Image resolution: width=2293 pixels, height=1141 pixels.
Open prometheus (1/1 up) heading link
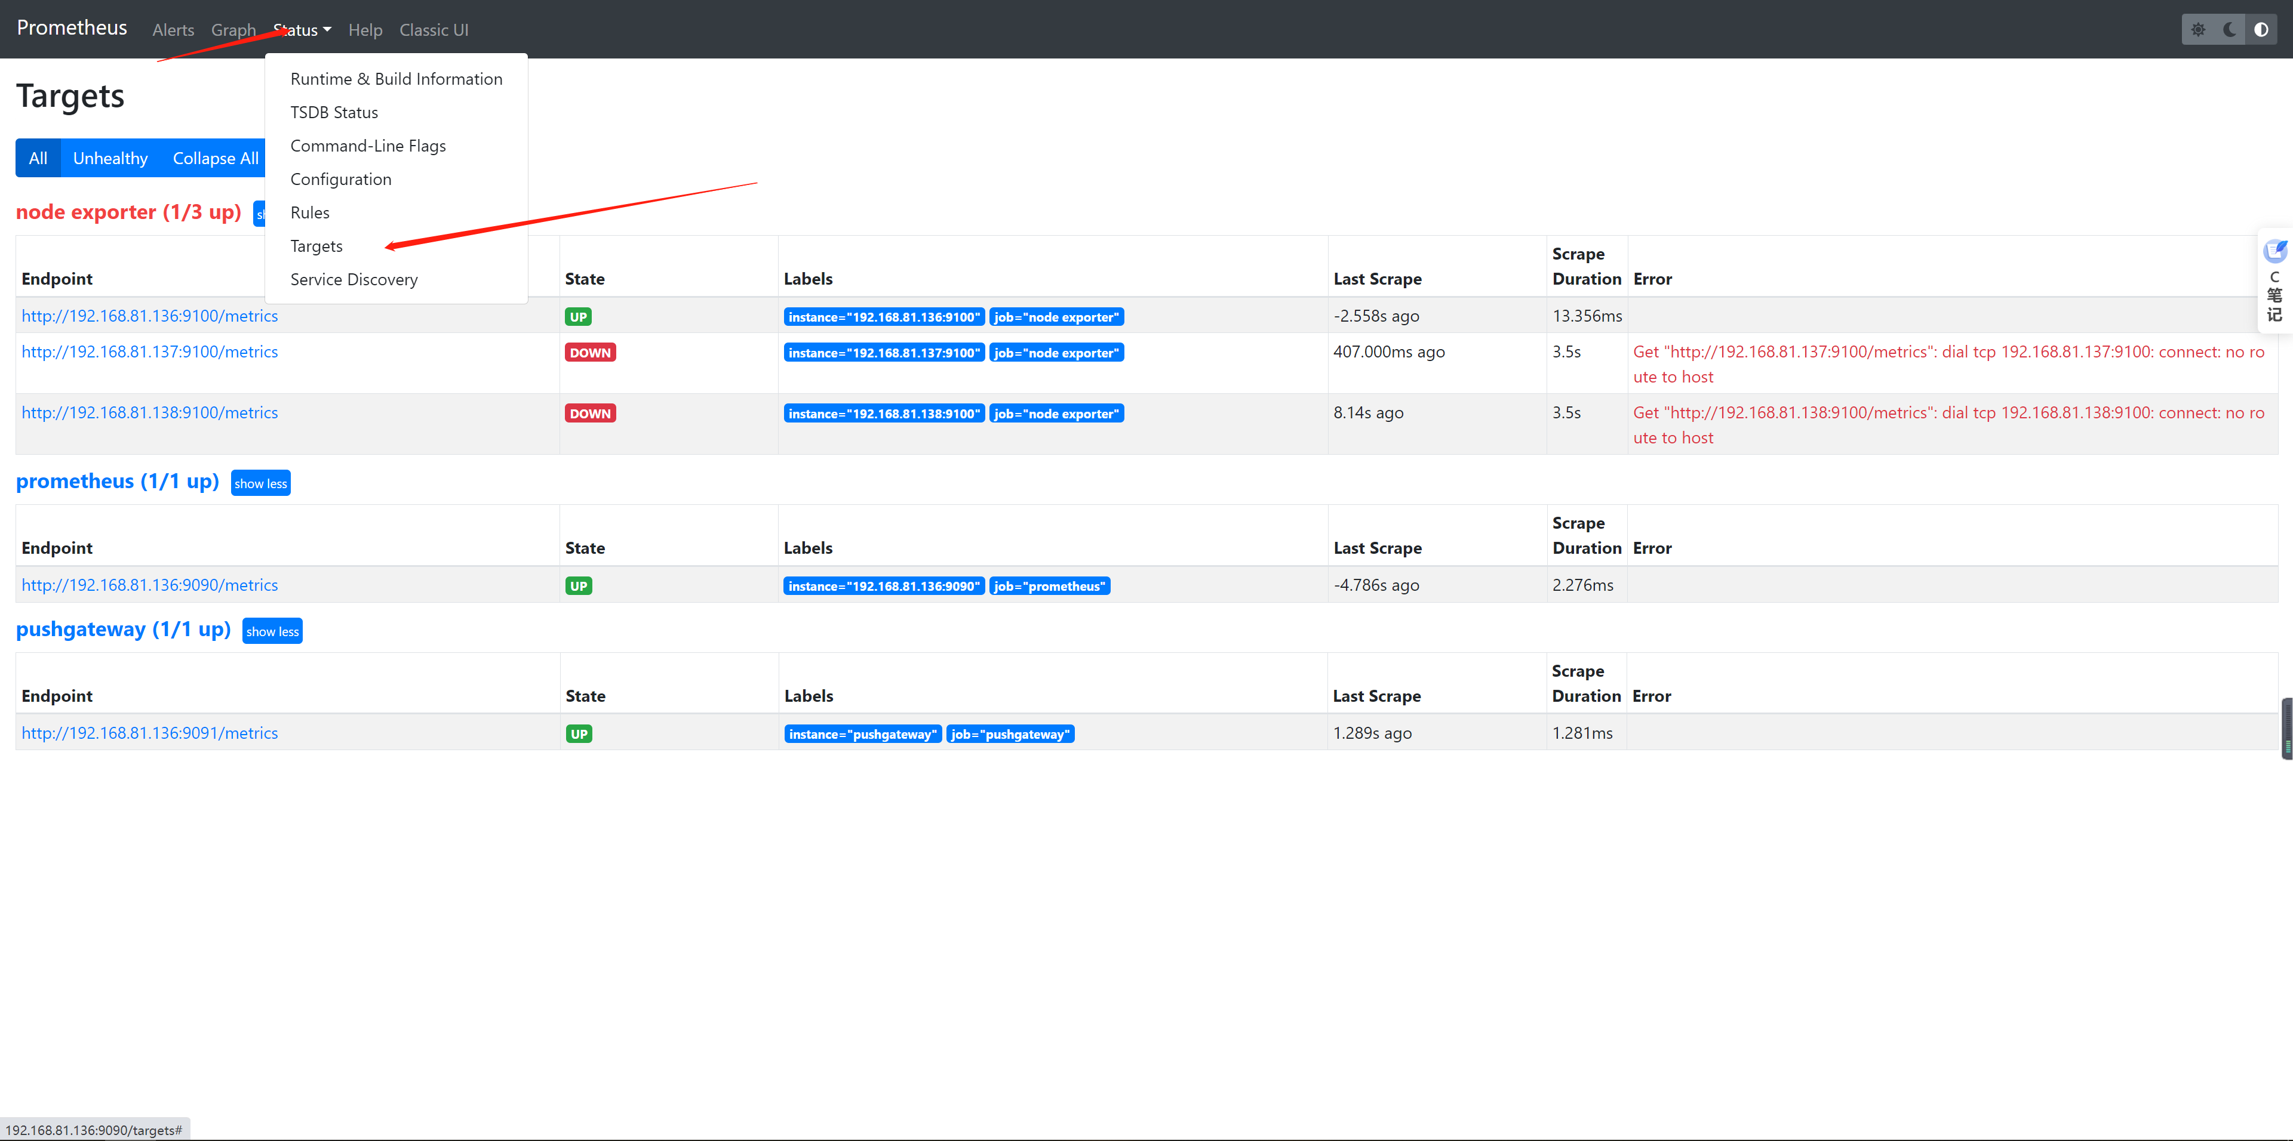(118, 481)
